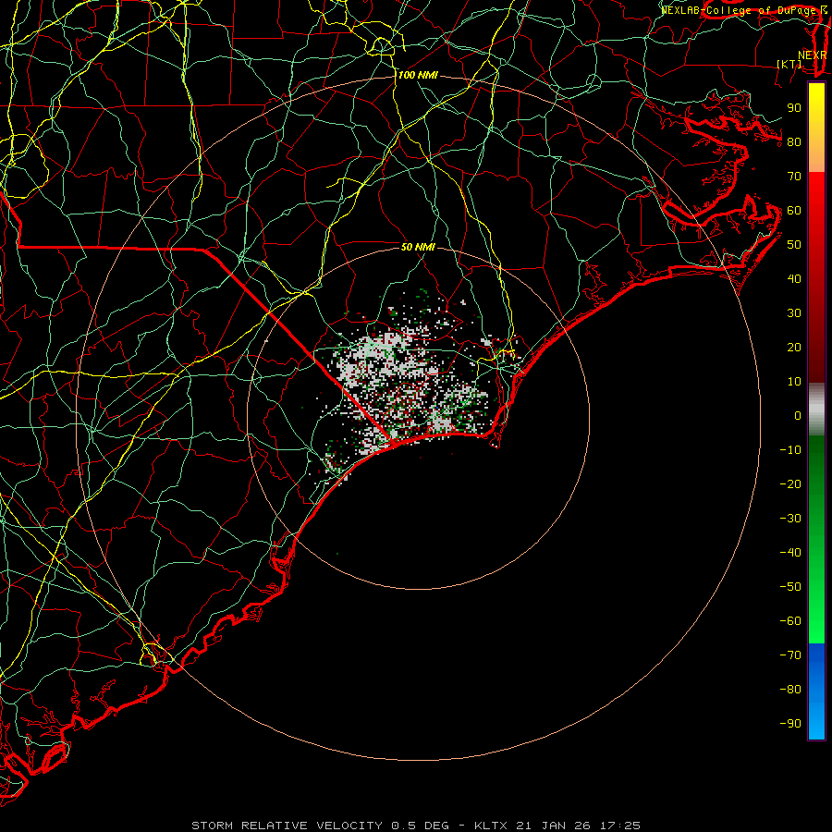Click the '-10' scale value
Viewport: 832px width, 832px height.
coord(790,450)
